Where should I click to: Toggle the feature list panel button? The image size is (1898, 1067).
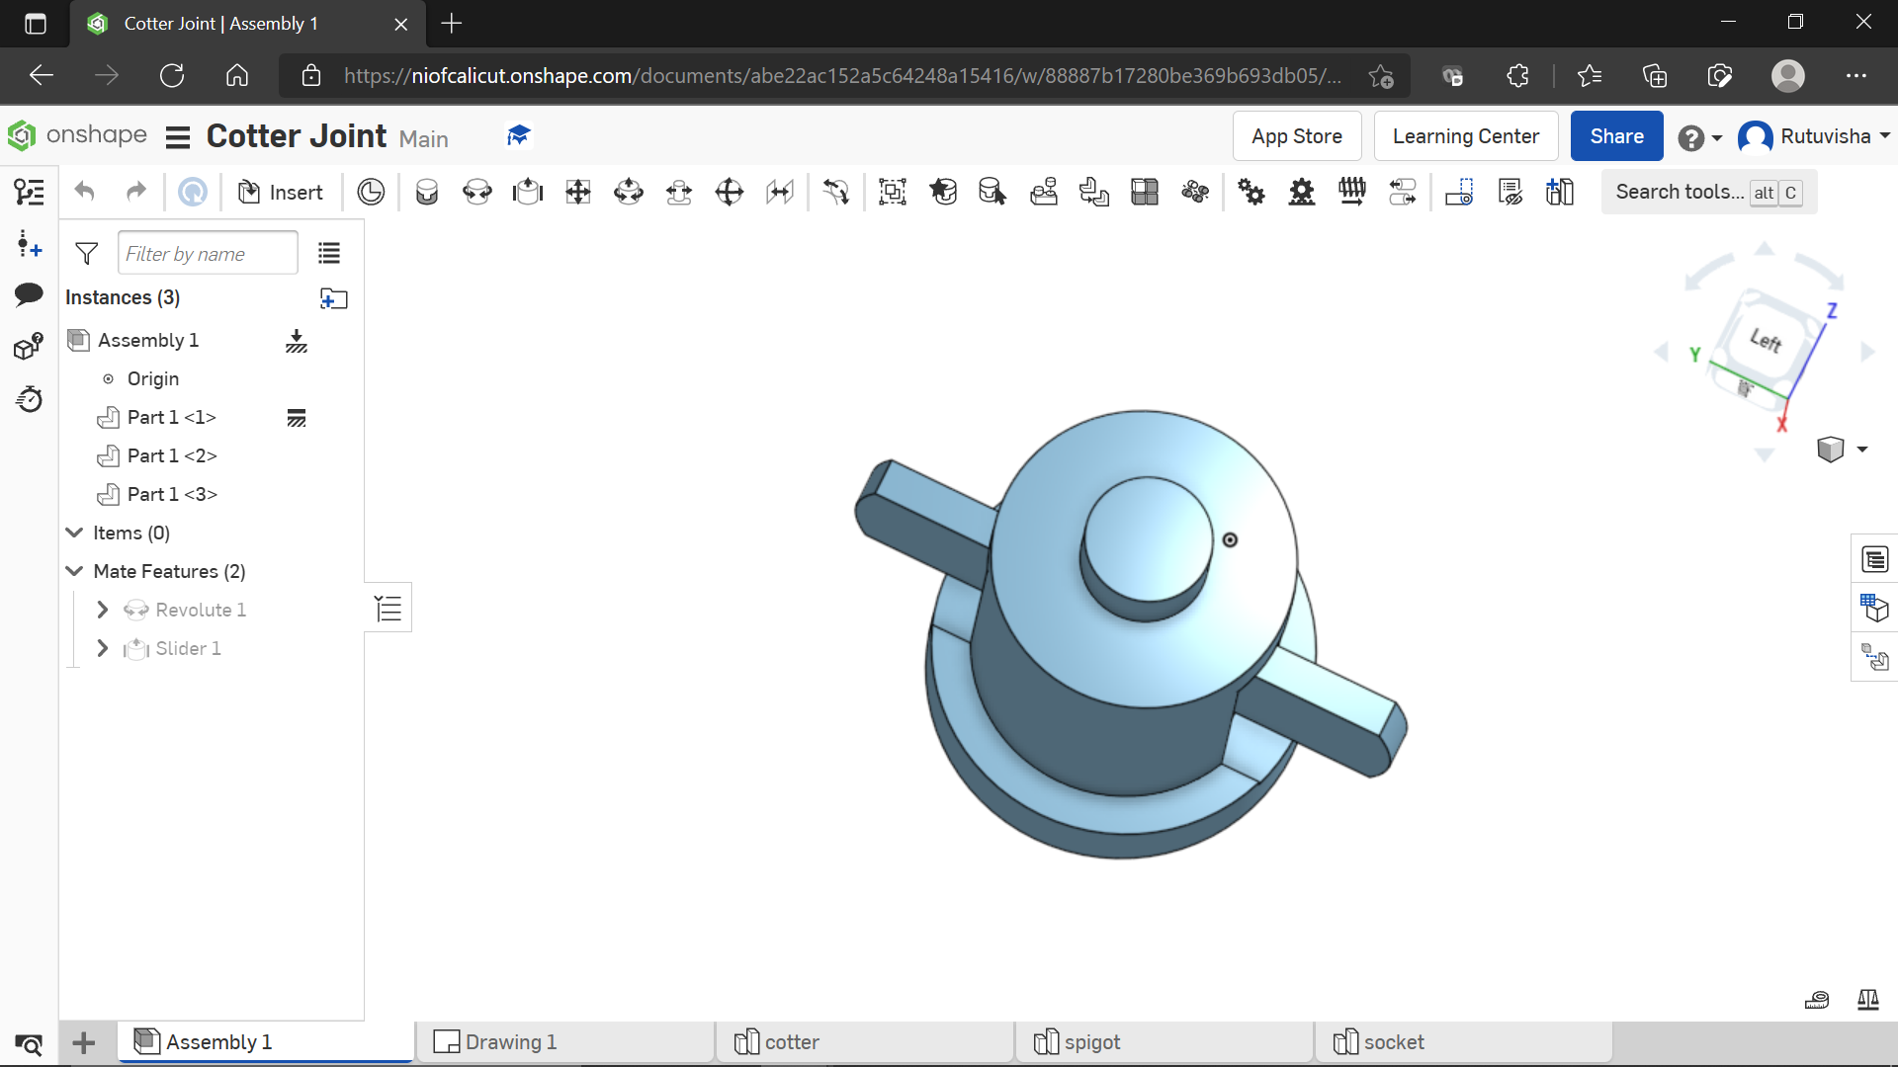(x=388, y=608)
